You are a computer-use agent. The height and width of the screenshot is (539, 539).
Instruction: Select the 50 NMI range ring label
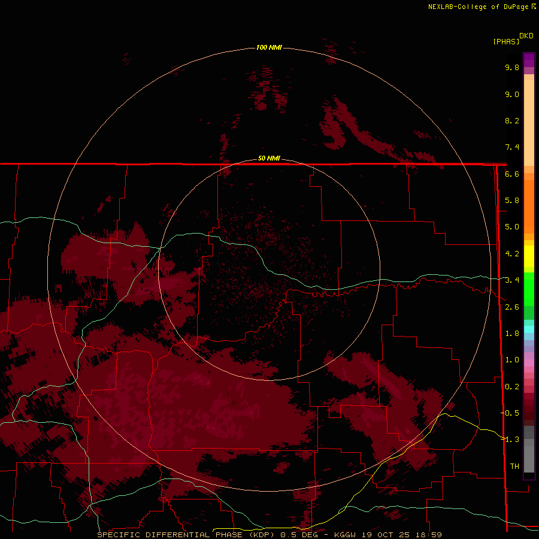tap(269, 158)
